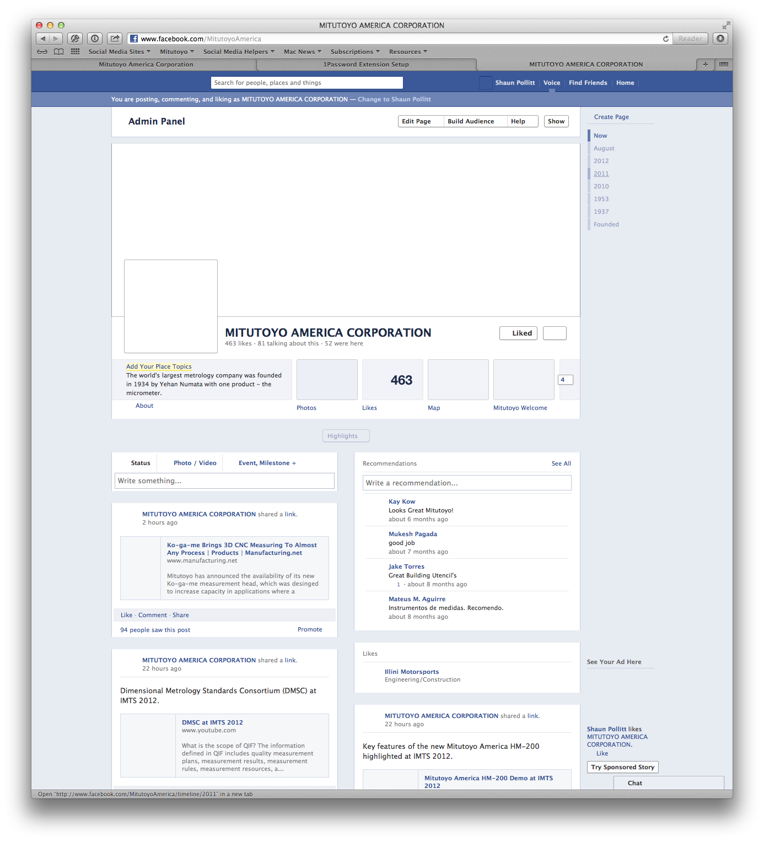
Task: Jump to Now on the timeline
Action: click(600, 136)
